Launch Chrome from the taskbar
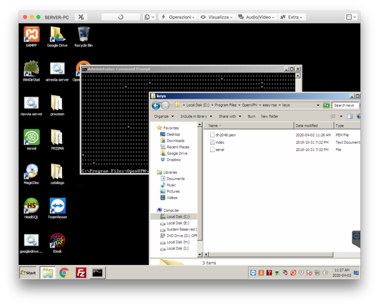Viewport: 379px width, 306px height. coord(64,273)
